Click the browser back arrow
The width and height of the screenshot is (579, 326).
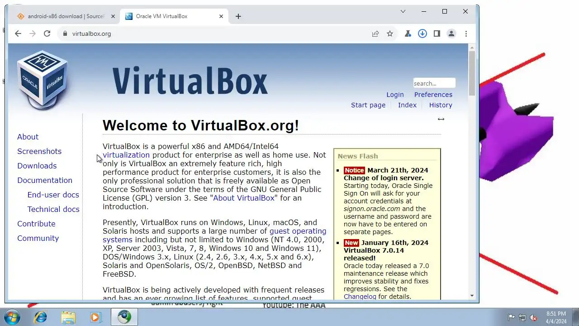pos(18,34)
